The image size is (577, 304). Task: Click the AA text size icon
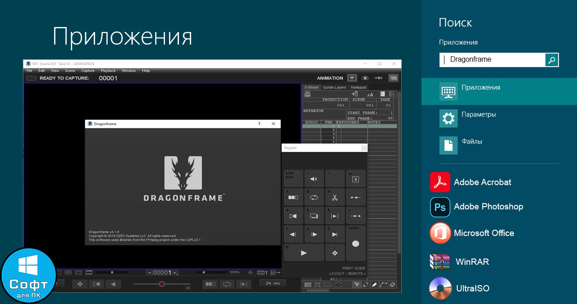(370, 95)
